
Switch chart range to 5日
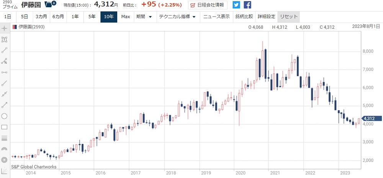click(x=25, y=16)
